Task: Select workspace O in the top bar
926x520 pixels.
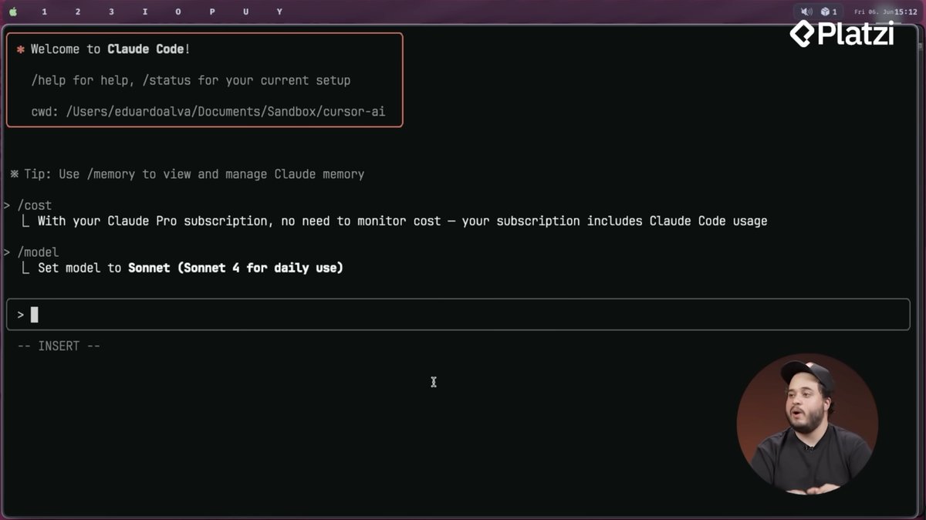Action: [178, 12]
